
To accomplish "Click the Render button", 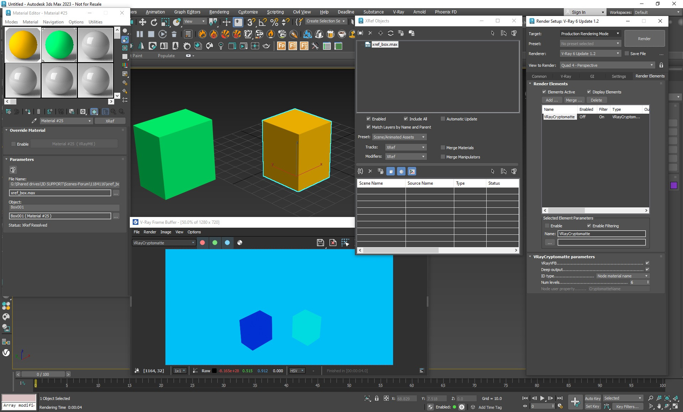I will click(644, 38).
